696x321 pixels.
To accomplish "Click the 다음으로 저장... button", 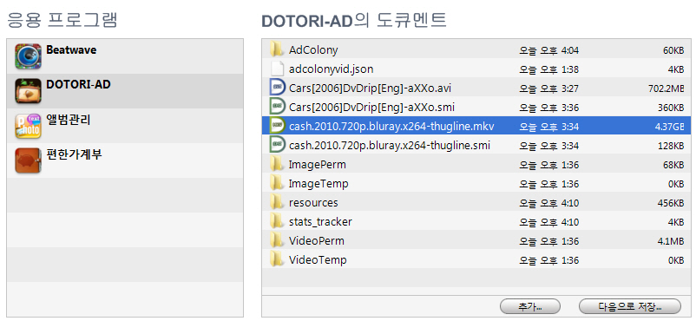I will click(x=630, y=306).
